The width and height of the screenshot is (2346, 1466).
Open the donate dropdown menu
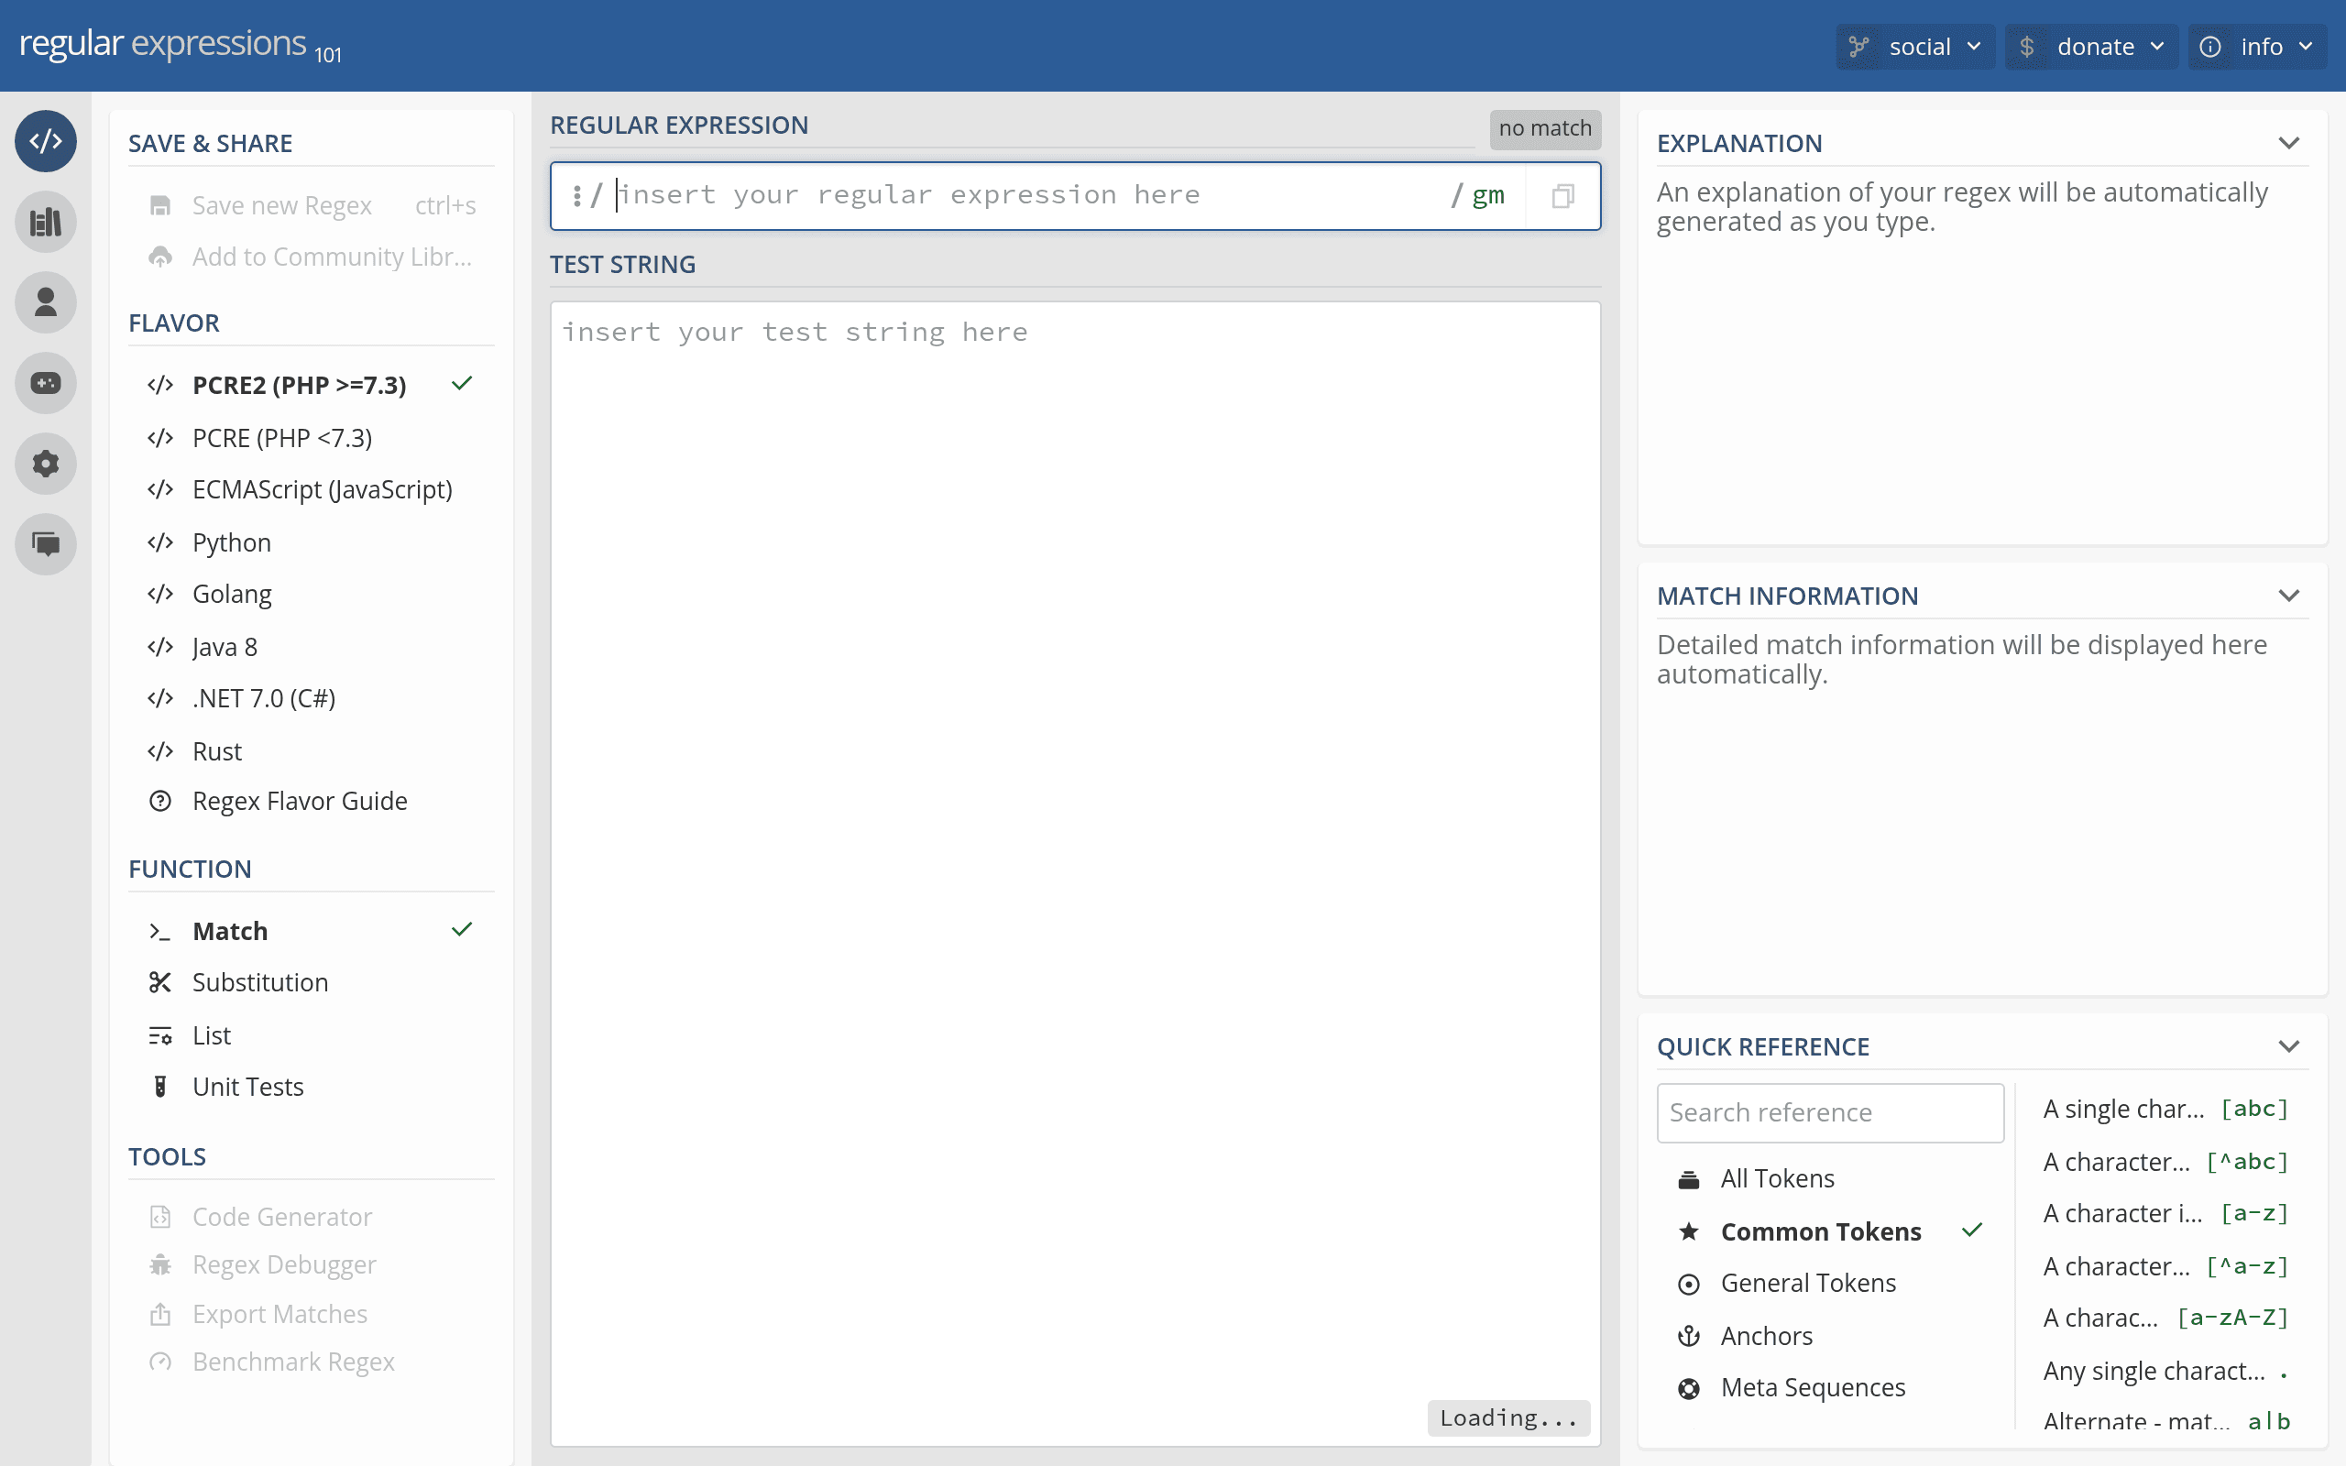(x=2091, y=47)
